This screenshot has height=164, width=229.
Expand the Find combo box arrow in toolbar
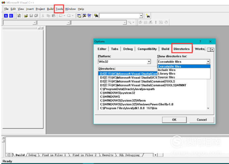coord(141,16)
